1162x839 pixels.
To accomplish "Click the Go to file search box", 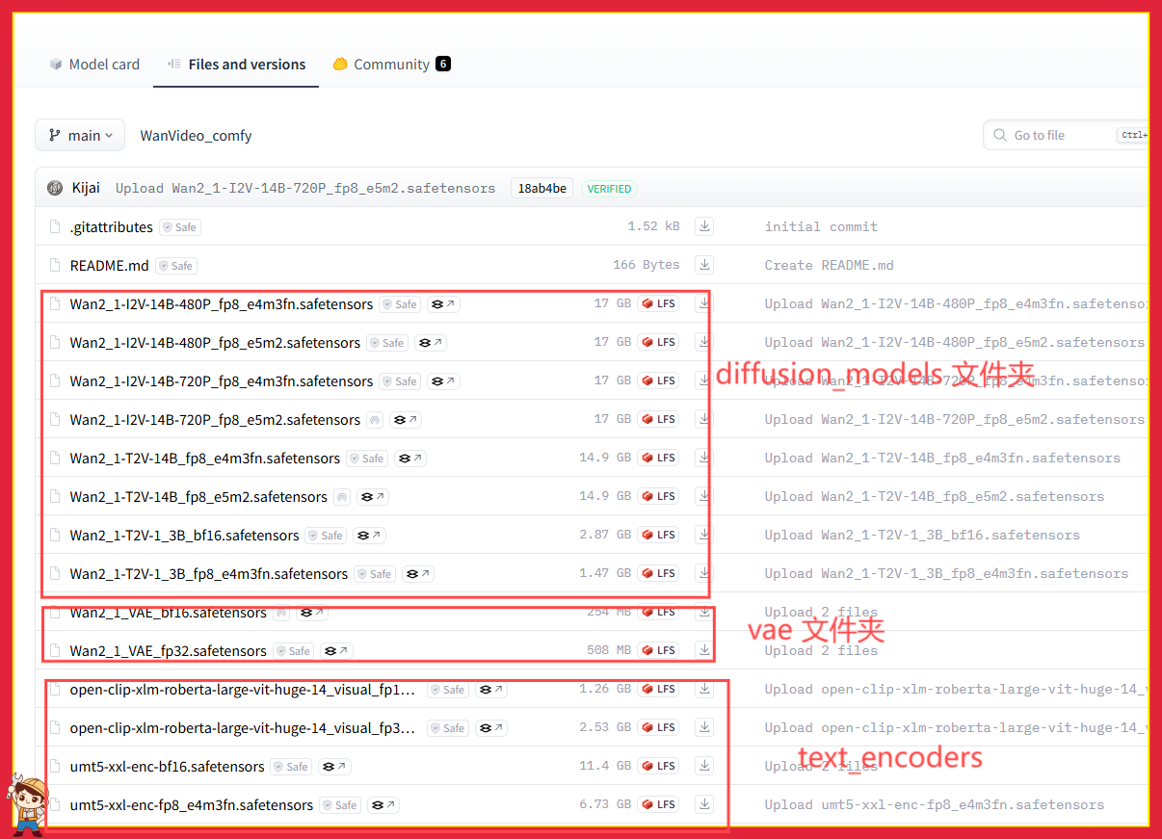I will click(x=1068, y=136).
